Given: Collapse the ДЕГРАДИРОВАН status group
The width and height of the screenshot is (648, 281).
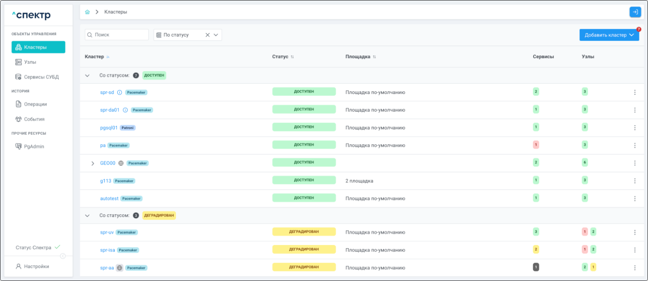Looking at the screenshot, I should point(87,215).
